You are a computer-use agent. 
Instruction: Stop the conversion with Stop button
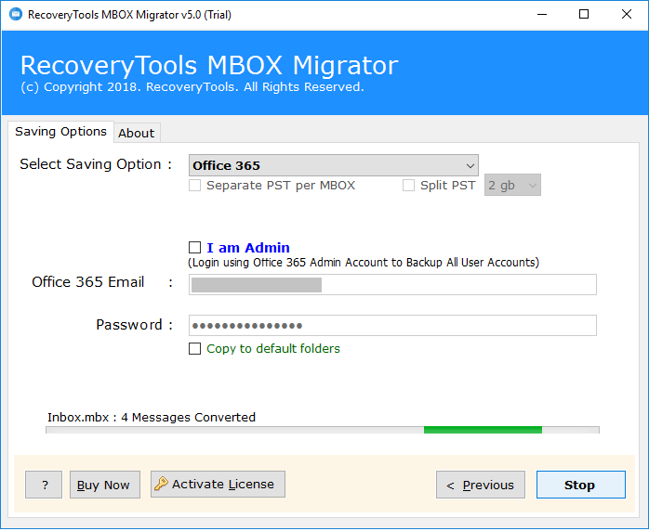pos(581,485)
